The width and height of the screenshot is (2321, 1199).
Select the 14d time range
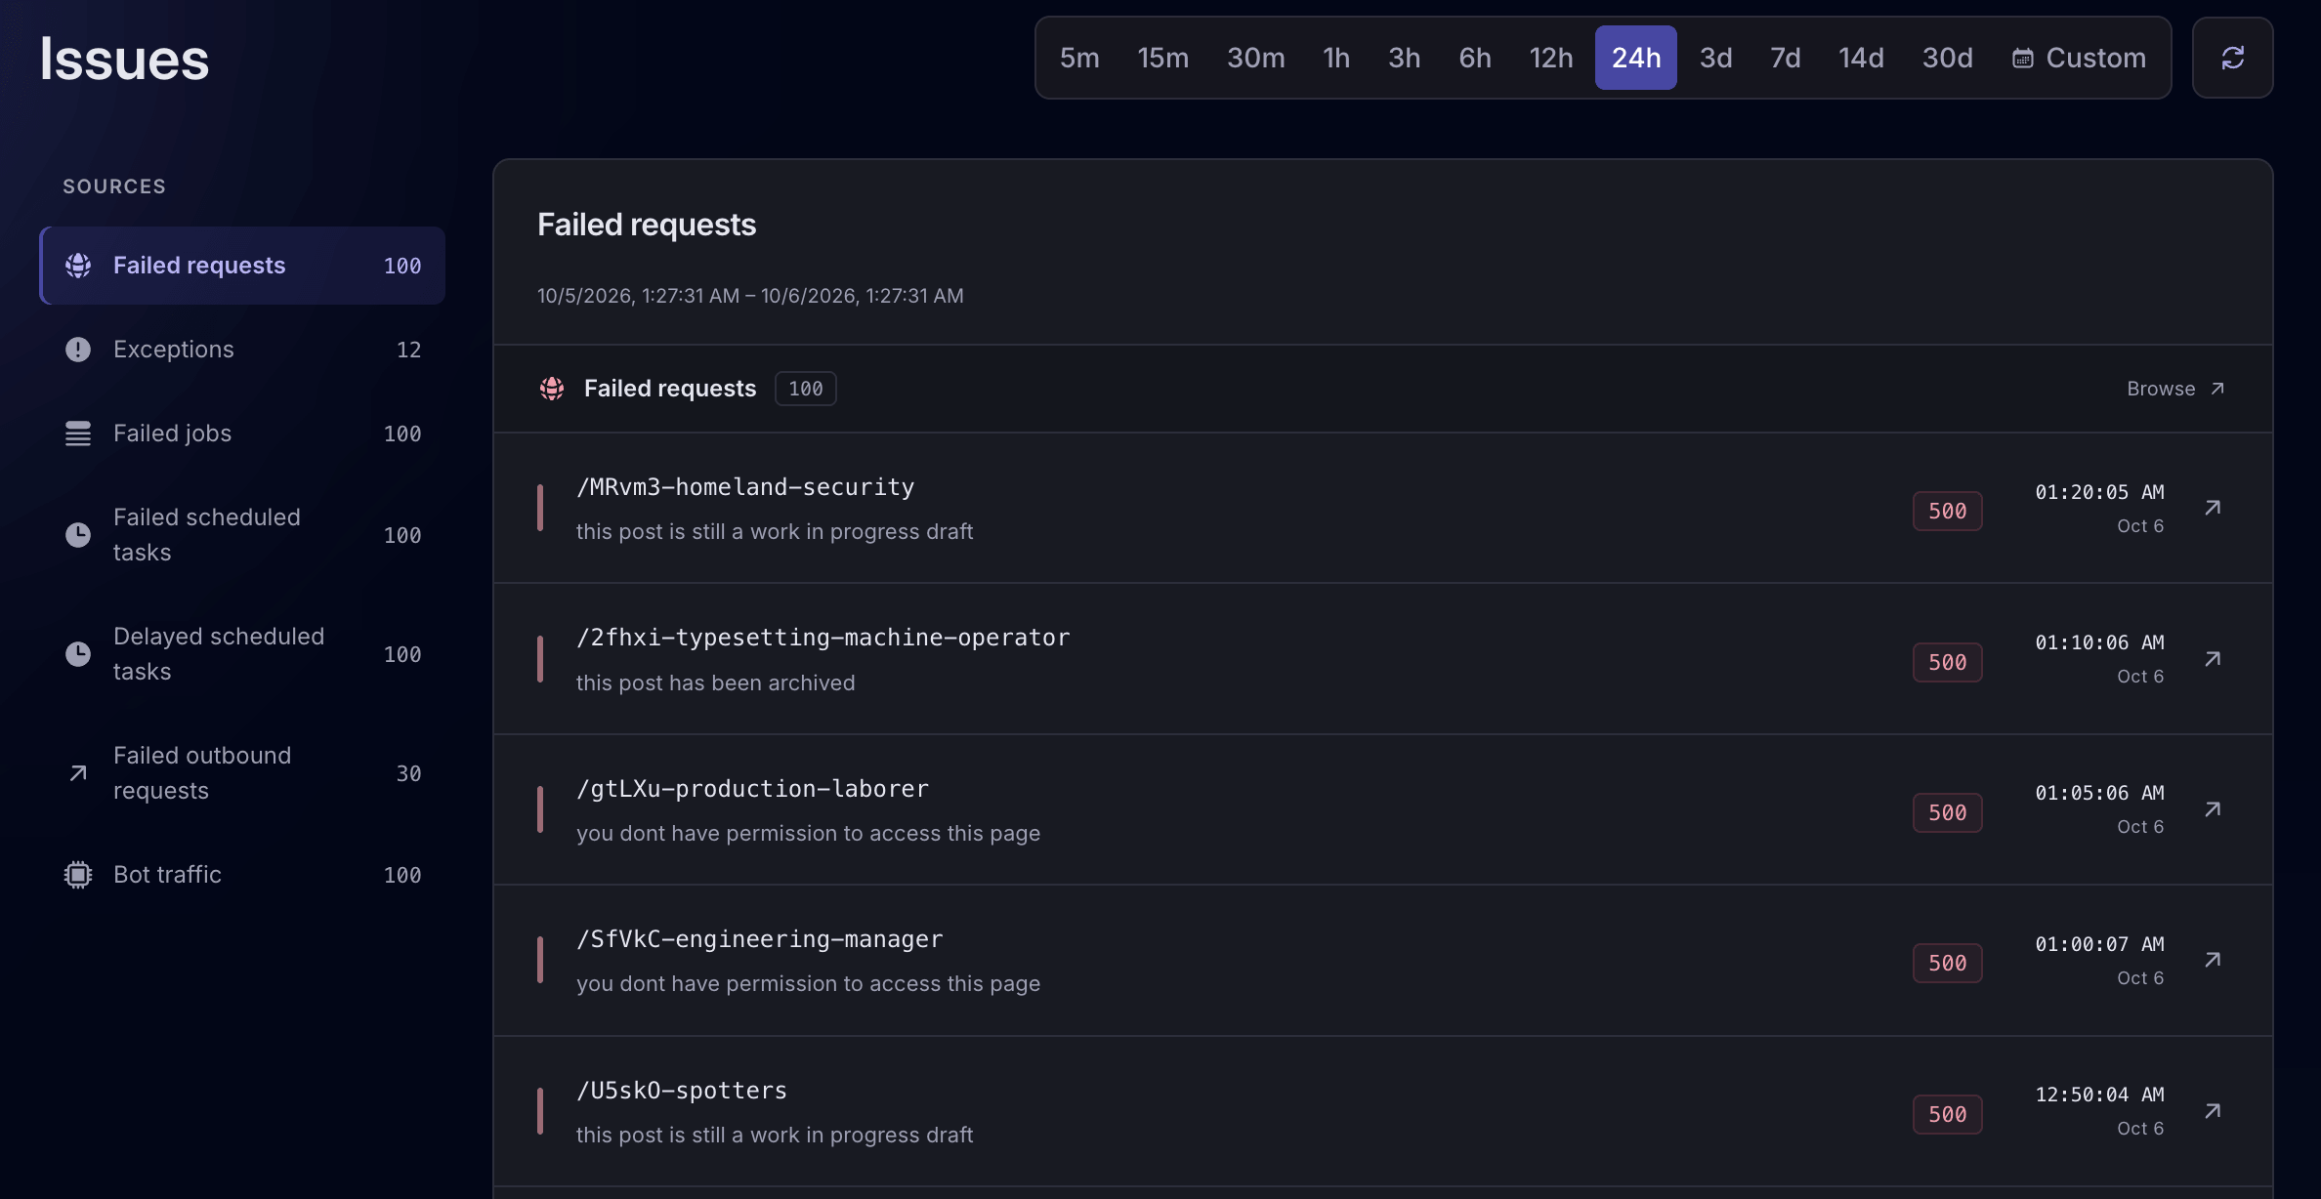(x=1861, y=58)
